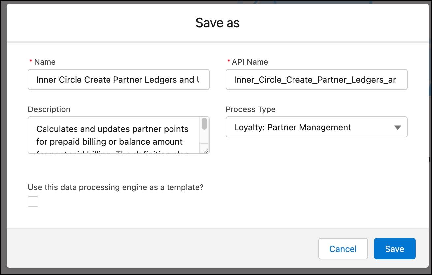Viewport: 432px width, 275px height.
Task: Click the API Name label text
Action: point(250,62)
